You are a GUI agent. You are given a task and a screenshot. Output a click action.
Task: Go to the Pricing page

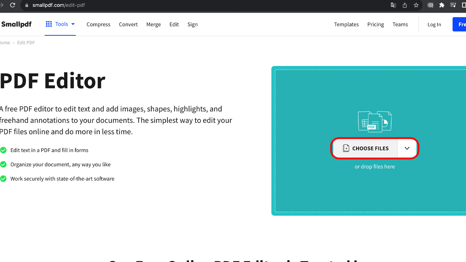[376, 24]
